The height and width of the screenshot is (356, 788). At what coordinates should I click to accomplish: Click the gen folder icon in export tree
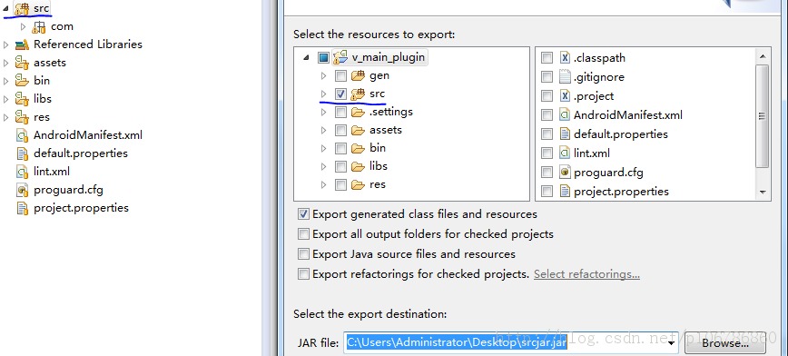point(358,76)
